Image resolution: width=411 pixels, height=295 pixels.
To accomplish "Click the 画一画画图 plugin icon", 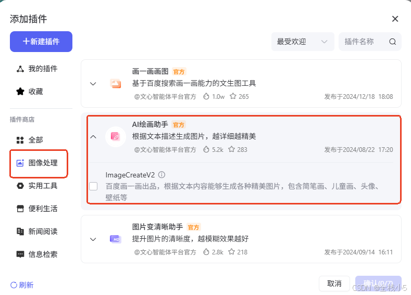I will (115, 84).
